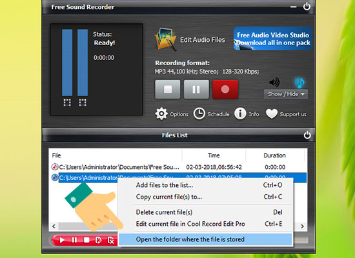Open the Edit Audio Files folder icon
The height and width of the screenshot is (258, 355).
pyautogui.click(x=165, y=39)
